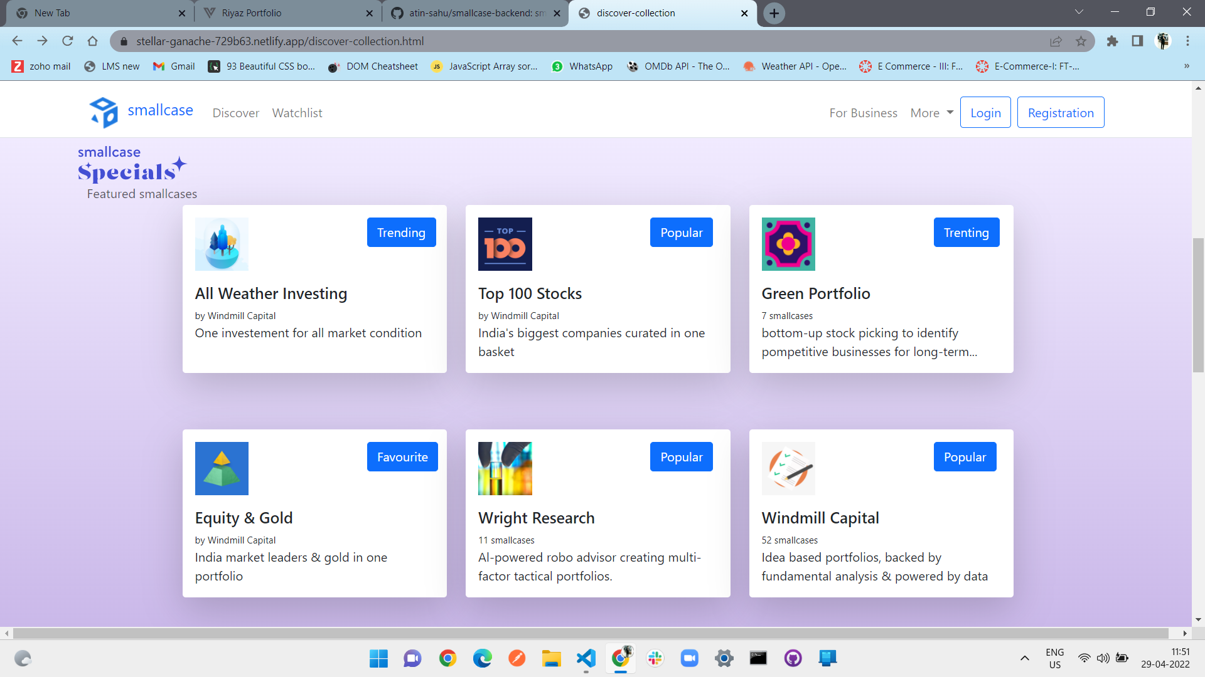1205x677 pixels.
Task: Click the Favourite badge on Equity & Gold
Action: (x=402, y=456)
